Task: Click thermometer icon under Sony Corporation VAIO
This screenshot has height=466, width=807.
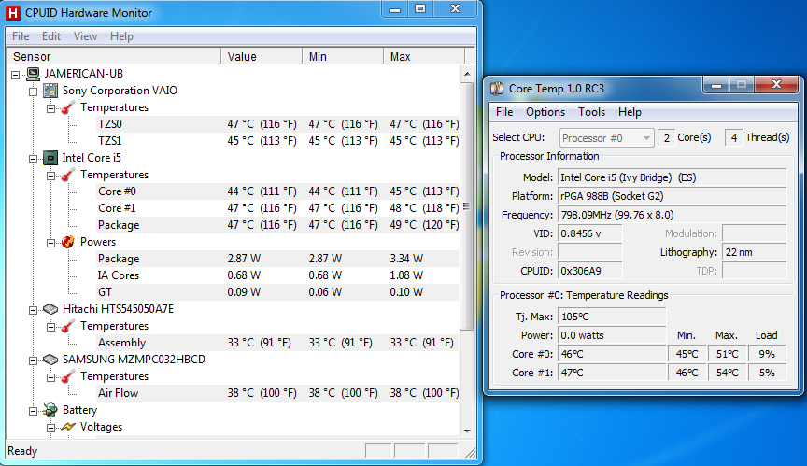Action: [68, 107]
